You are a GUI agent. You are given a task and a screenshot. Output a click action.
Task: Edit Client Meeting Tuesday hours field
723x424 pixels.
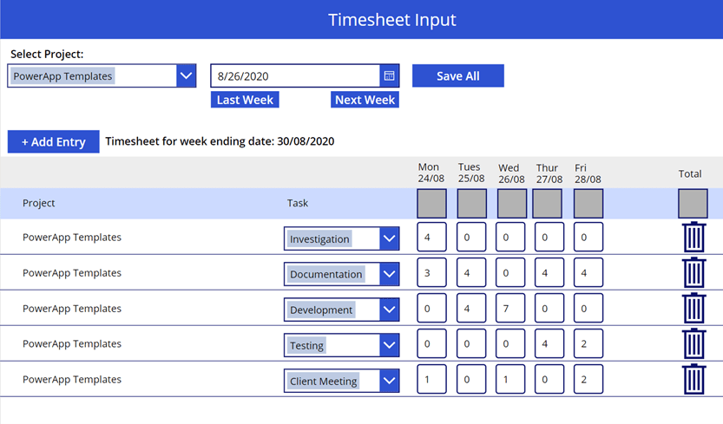471,379
